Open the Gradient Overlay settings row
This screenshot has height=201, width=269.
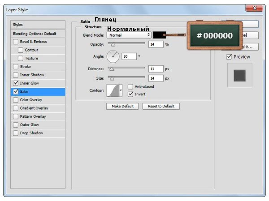tap(38, 108)
